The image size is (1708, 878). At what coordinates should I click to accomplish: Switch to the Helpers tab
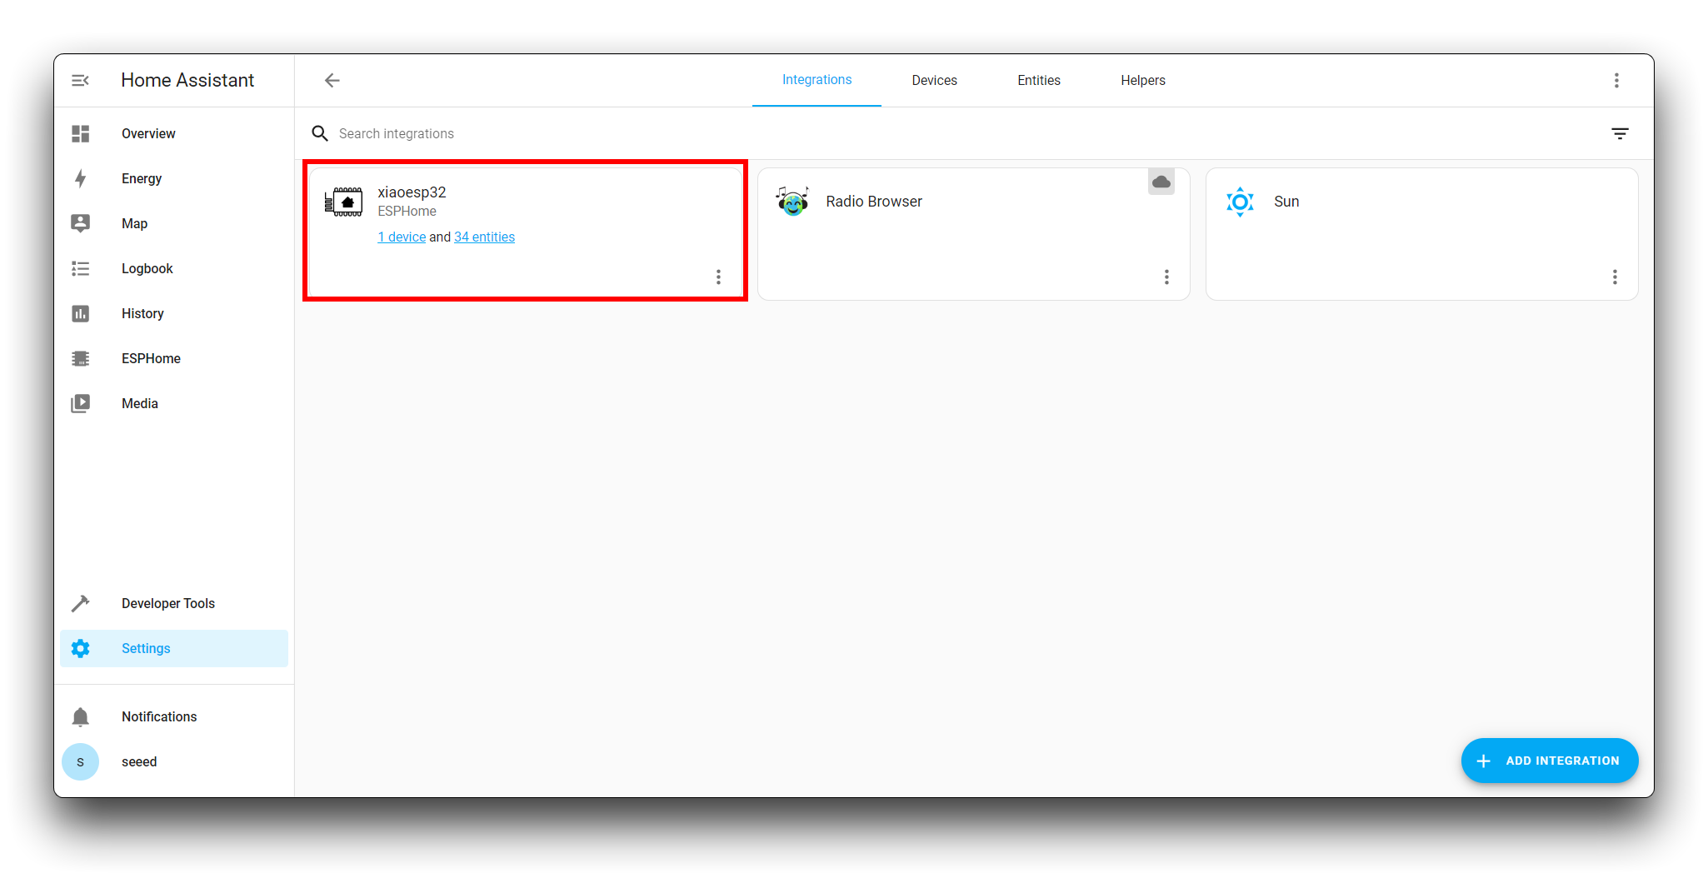(x=1142, y=80)
